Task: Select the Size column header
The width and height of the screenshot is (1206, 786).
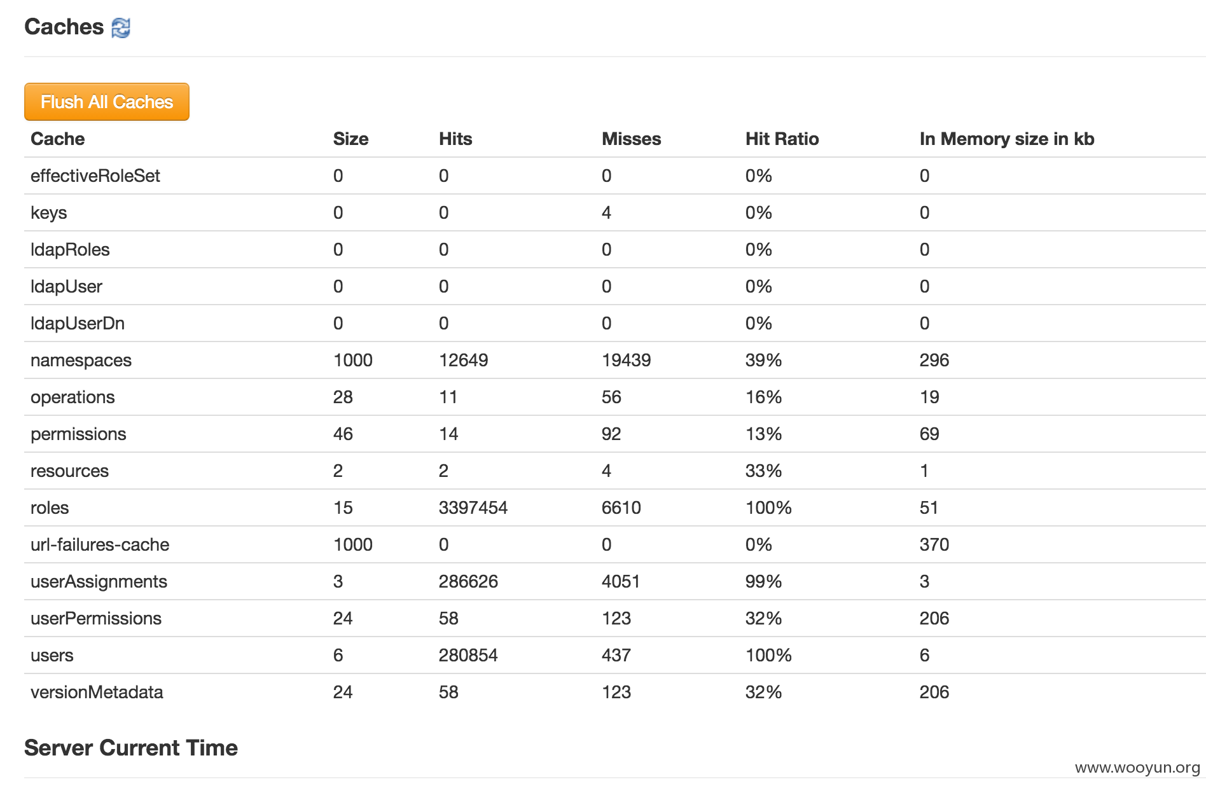Action: pos(350,139)
